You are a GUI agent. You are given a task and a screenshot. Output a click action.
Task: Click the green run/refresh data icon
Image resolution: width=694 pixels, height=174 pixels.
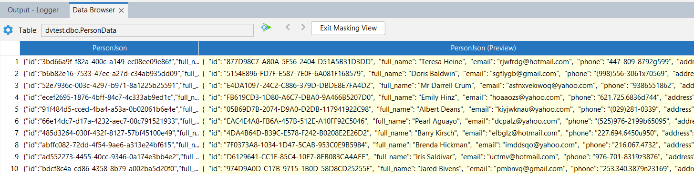click(266, 28)
